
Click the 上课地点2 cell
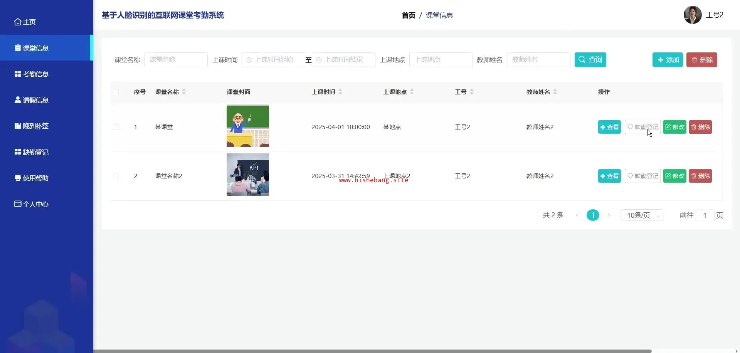pyautogui.click(x=397, y=176)
